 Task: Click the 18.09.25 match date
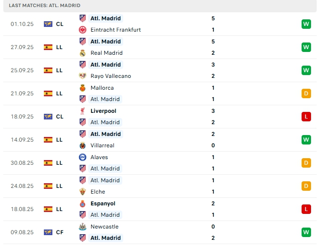coord(22,117)
